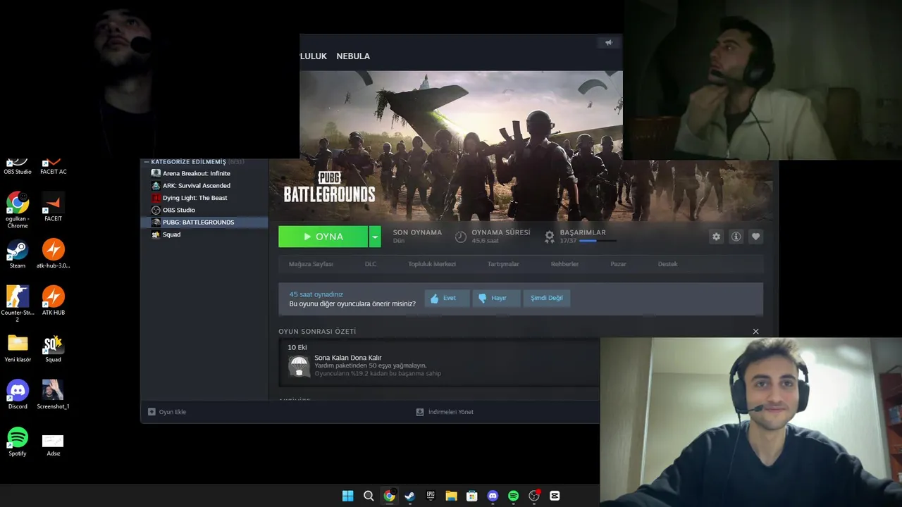The width and height of the screenshot is (902, 507).
Task: Open Microsoft Store from taskbar
Action: (472, 496)
